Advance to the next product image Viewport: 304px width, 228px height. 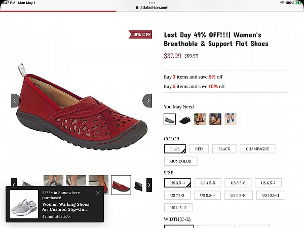147,101
